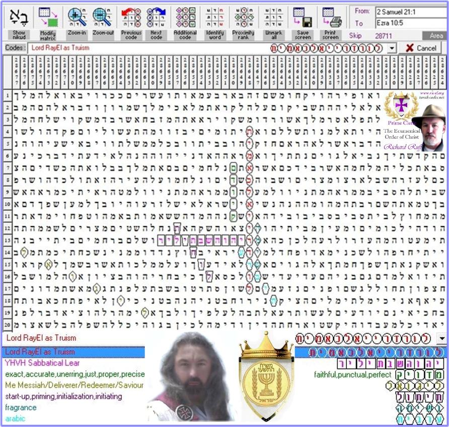Click row number 13 in the matrix
Viewport: 449px width, 427px height.
click(x=8, y=240)
